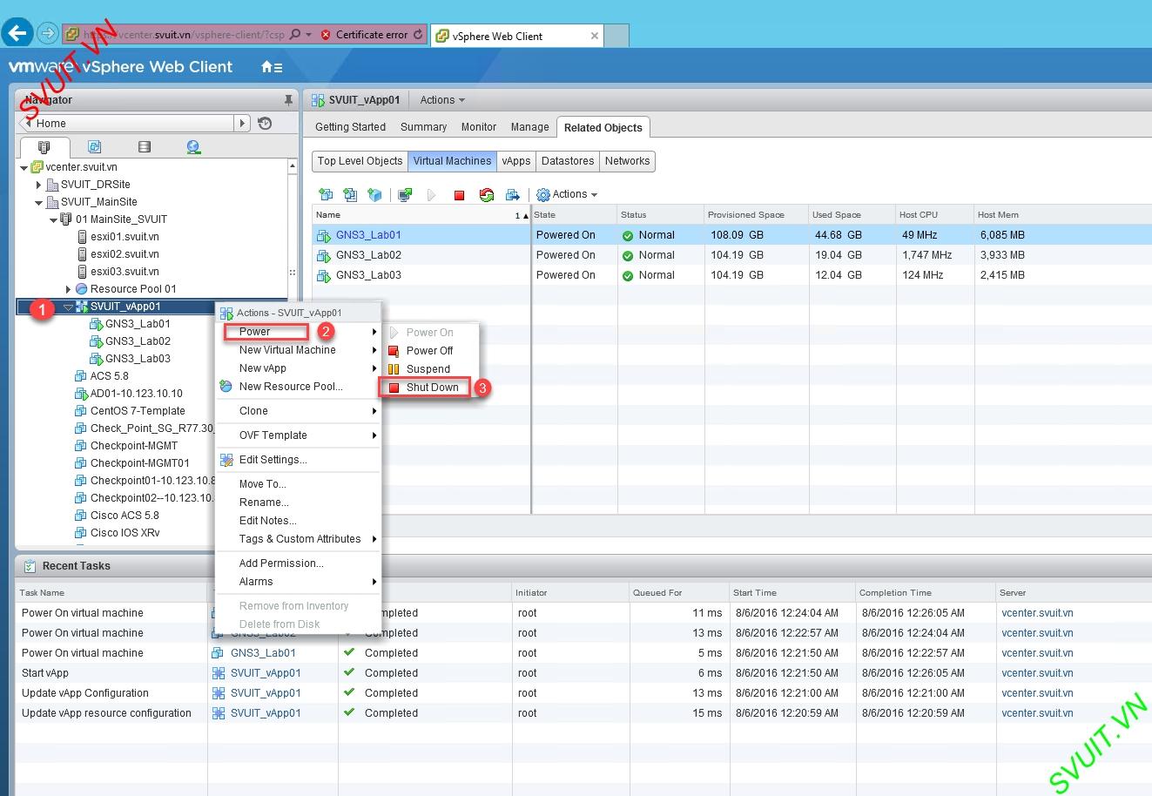Open the gear Actions dropdown in the VM toolbar
Image resolution: width=1152 pixels, height=796 pixels.
click(x=567, y=194)
